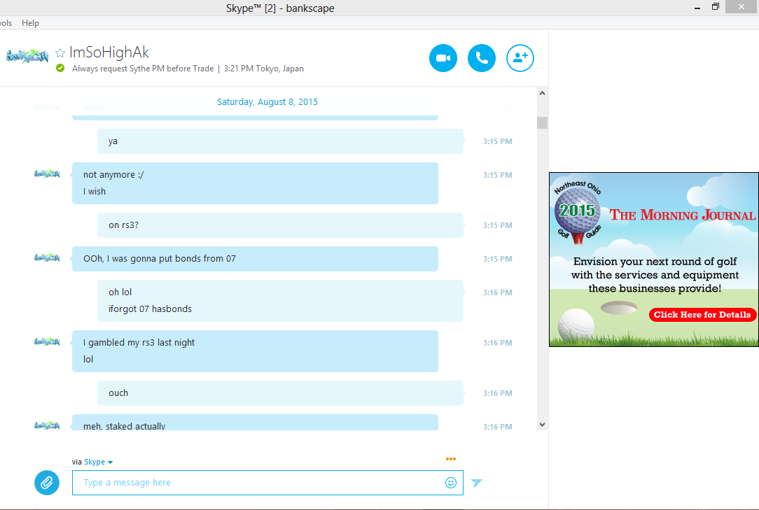
Task: Select the message "ya"
Action: pyautogui.click(x=113, y=141)
